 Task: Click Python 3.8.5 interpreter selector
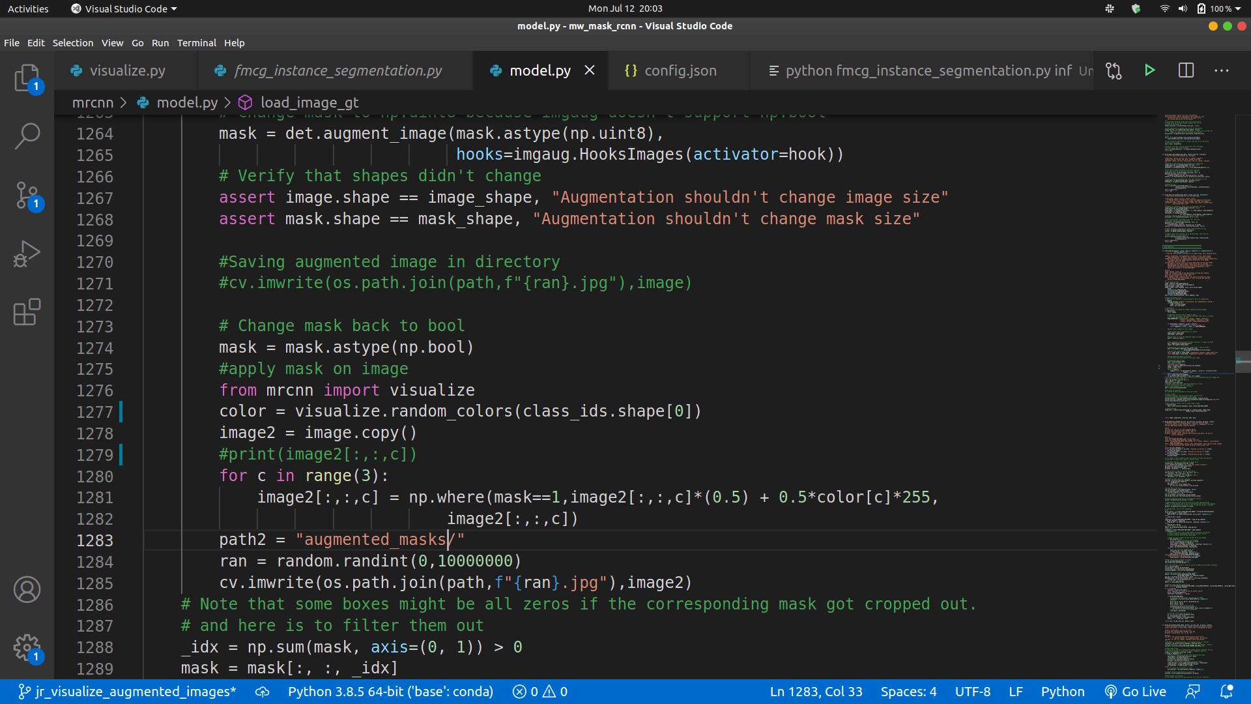point(390,692)
